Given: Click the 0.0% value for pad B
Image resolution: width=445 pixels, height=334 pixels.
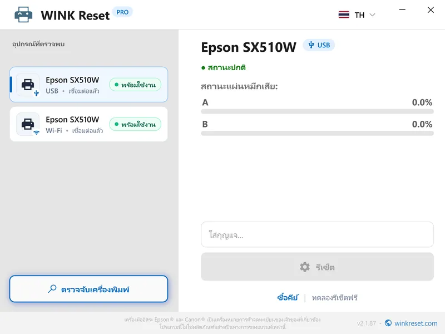Looking at the screenshot, I should [x=422, y=124].
